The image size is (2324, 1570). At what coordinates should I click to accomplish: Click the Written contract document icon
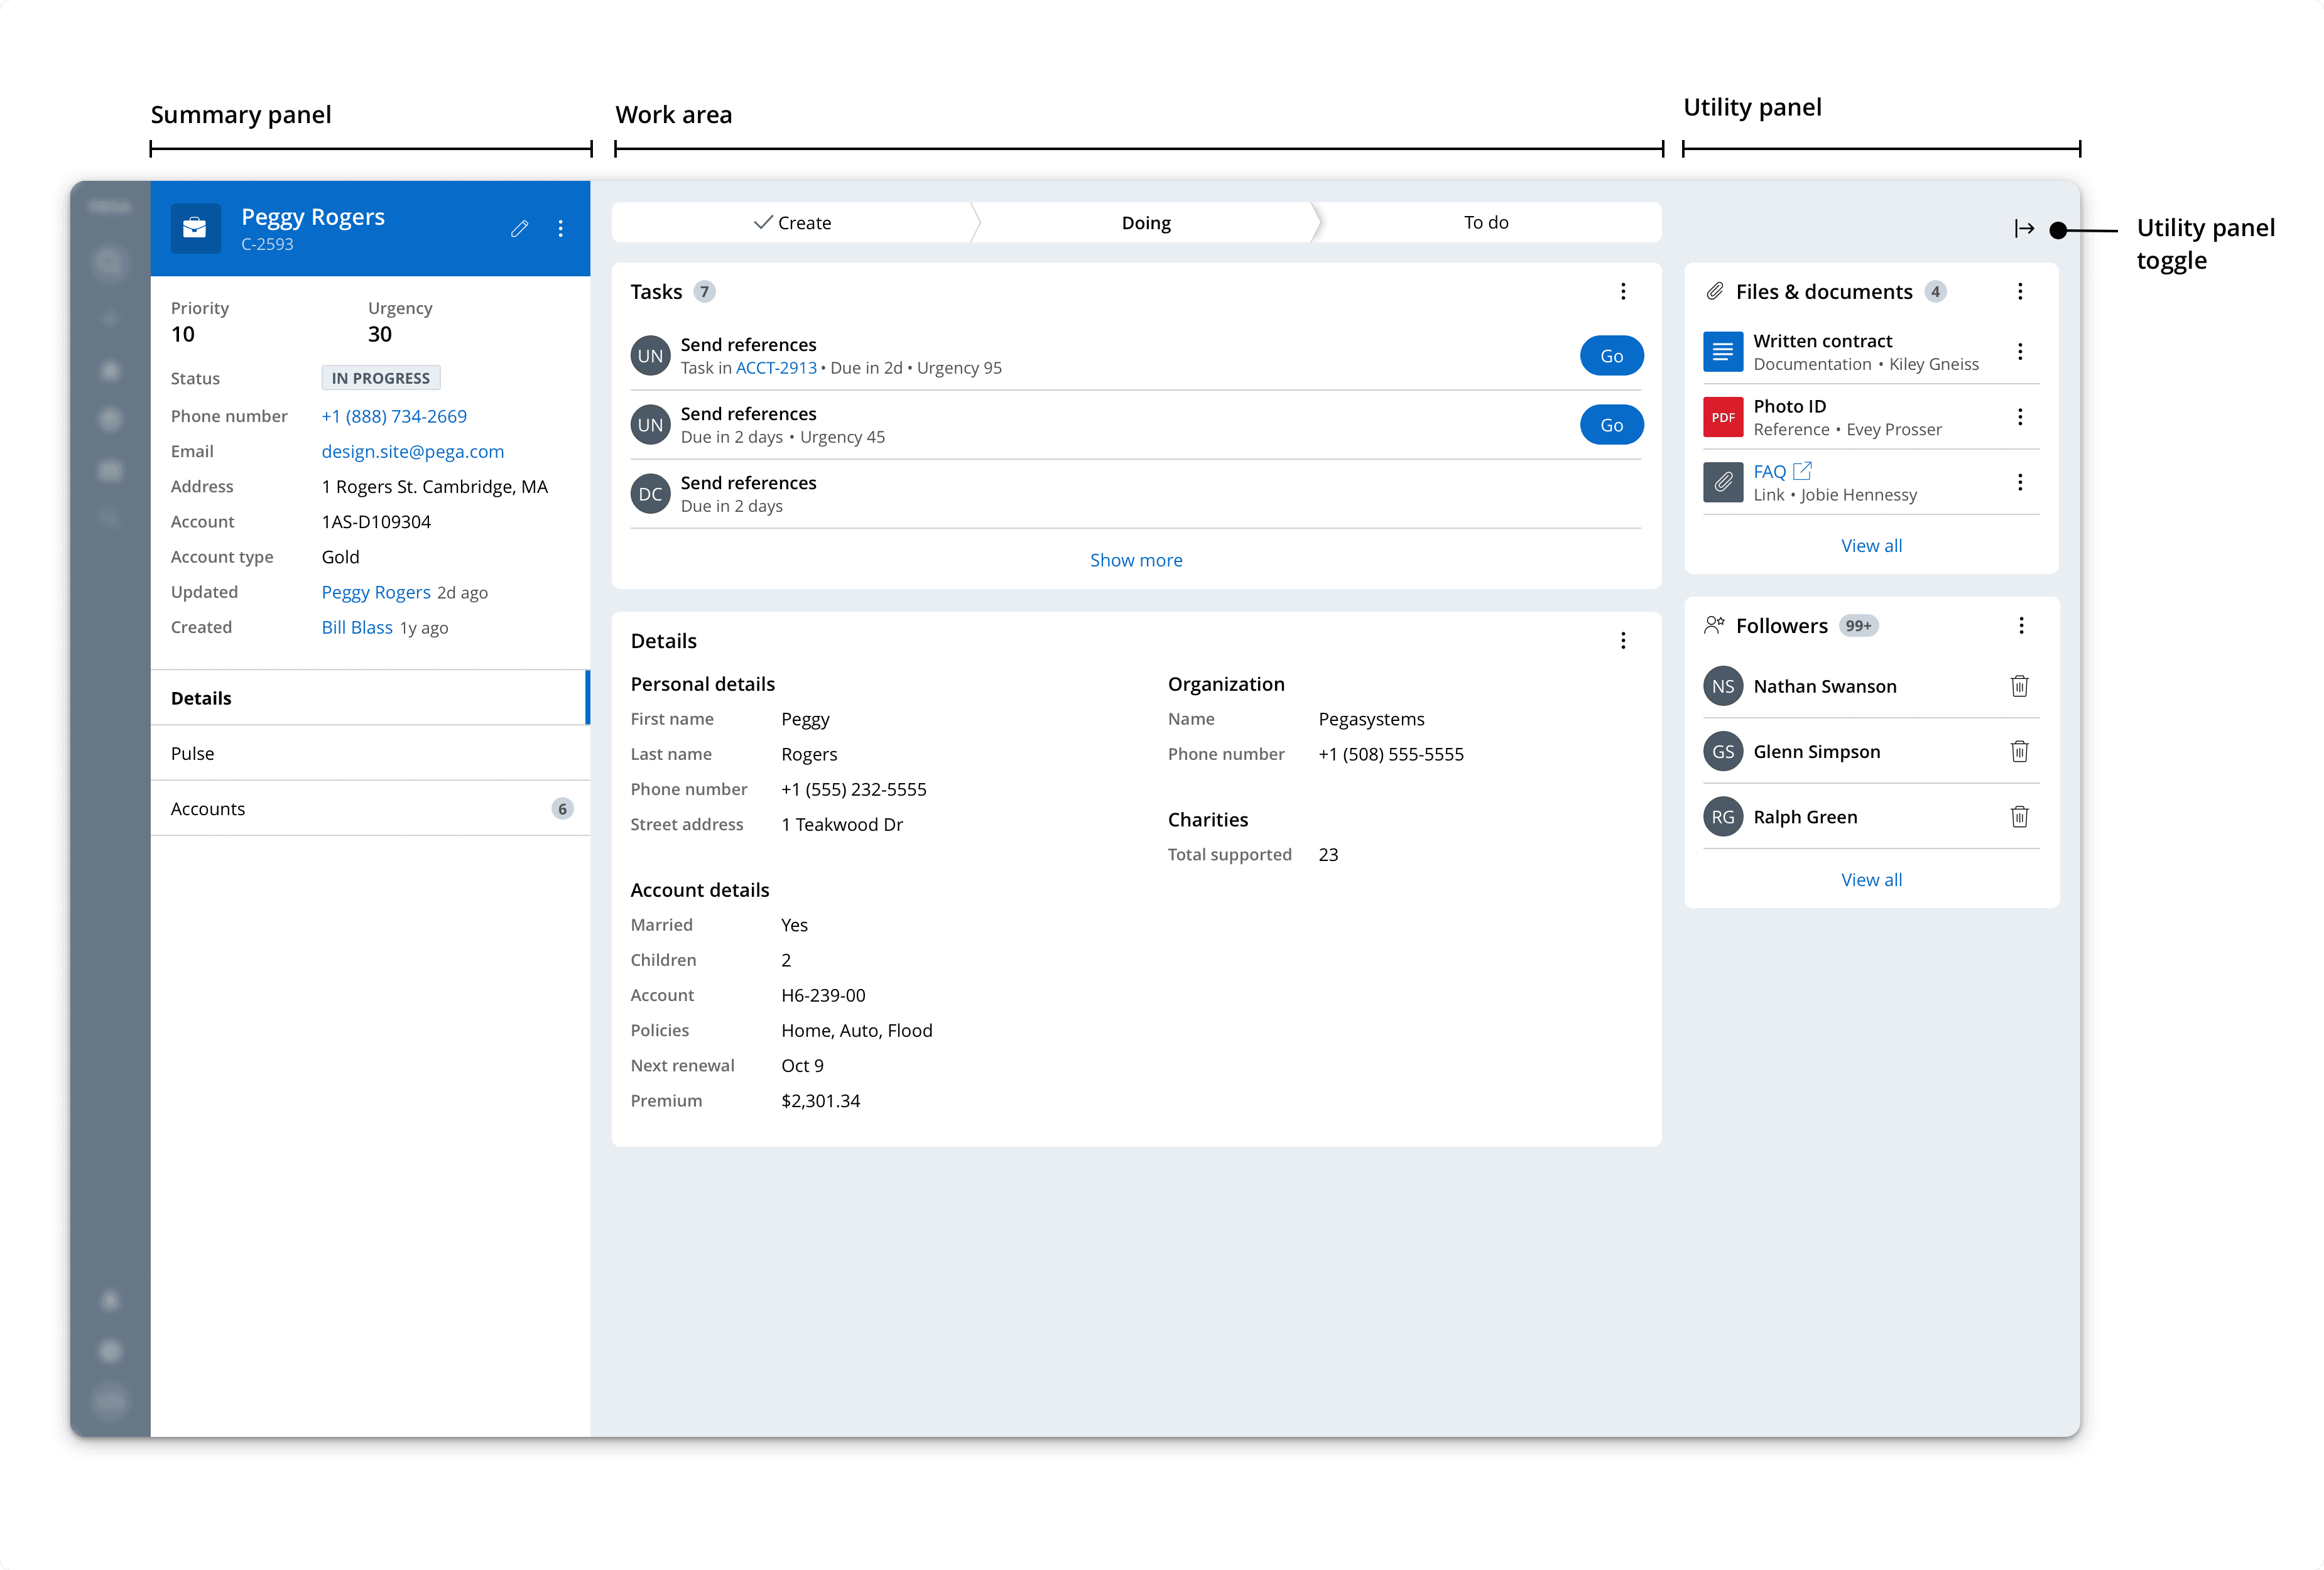point(1723,351)
